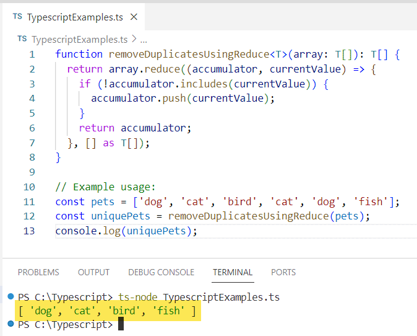The width and height of the screenshot is (417, 336).
Task: Click 'reduce' method call on line 2
Action: 162,69
